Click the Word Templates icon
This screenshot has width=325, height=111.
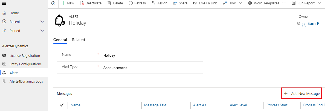pyautogui.click(x=250, y=3)
